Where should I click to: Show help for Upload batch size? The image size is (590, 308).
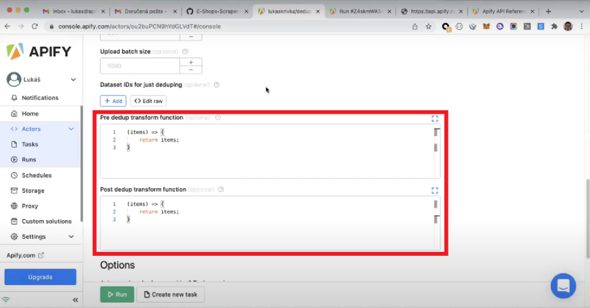pos(185,51)
